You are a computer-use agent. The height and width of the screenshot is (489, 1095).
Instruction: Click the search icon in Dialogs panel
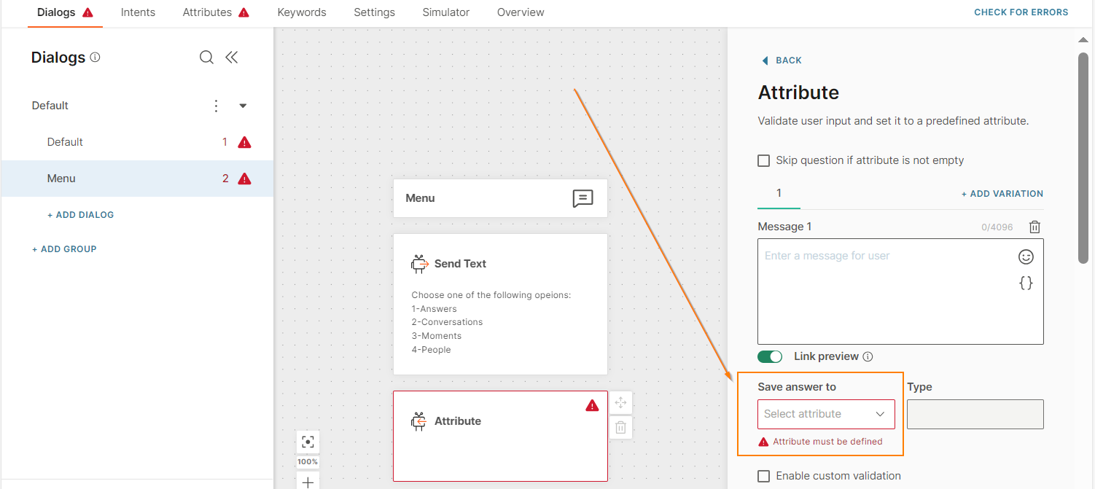[206, 58]
